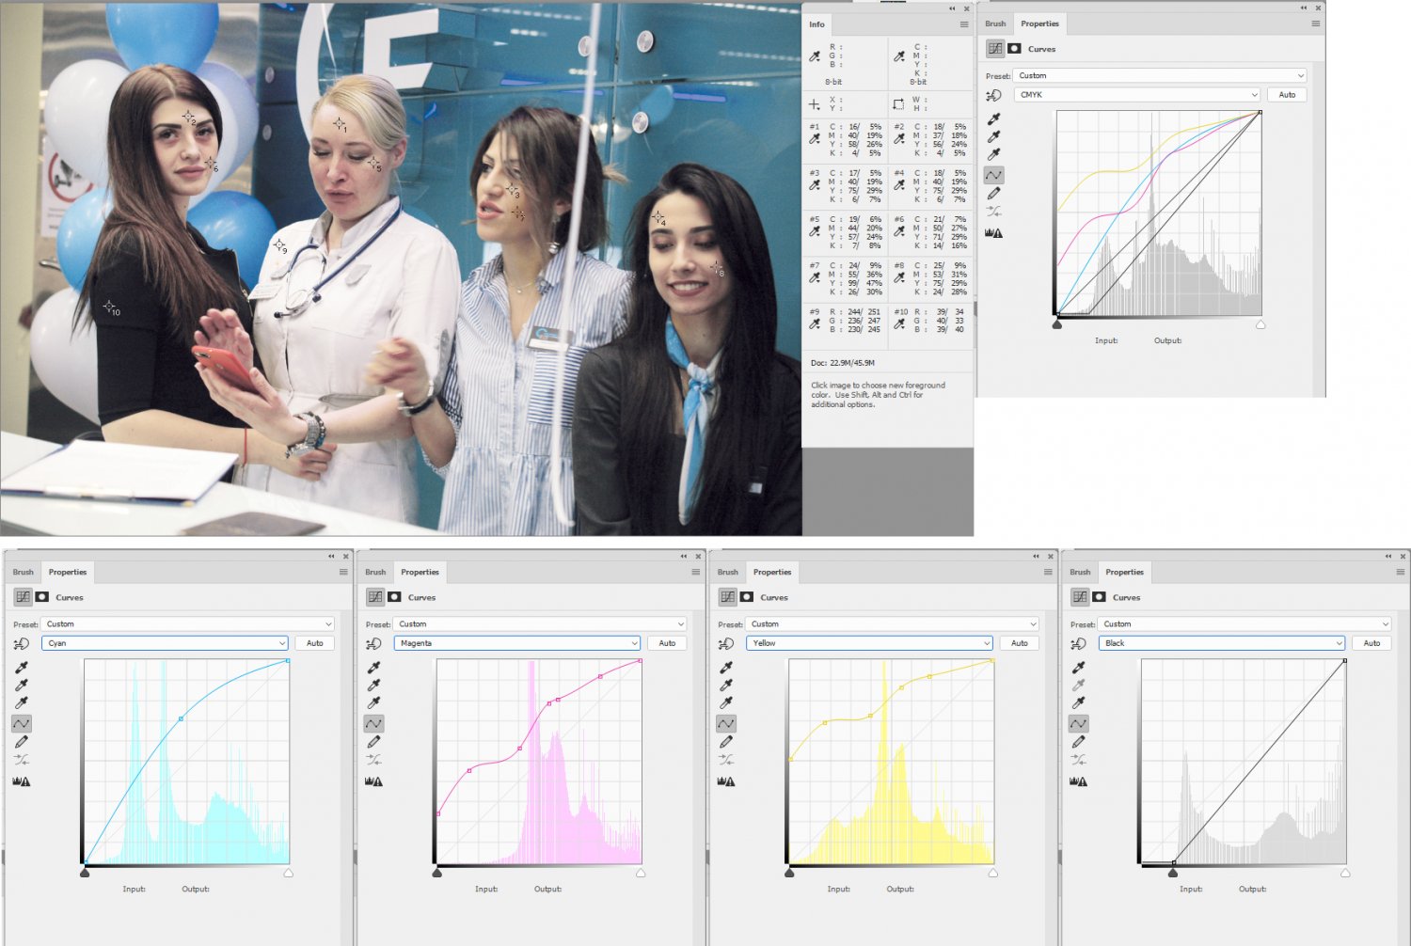Click the #9 sampler eyedropper in Info panel
The image size is (1411, 946).
point(815,323)
